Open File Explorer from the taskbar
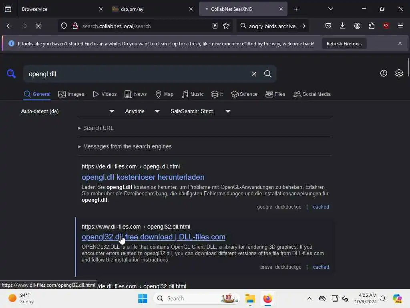Image resolution: width=410 pixels, height=308 pixels. 250,298
